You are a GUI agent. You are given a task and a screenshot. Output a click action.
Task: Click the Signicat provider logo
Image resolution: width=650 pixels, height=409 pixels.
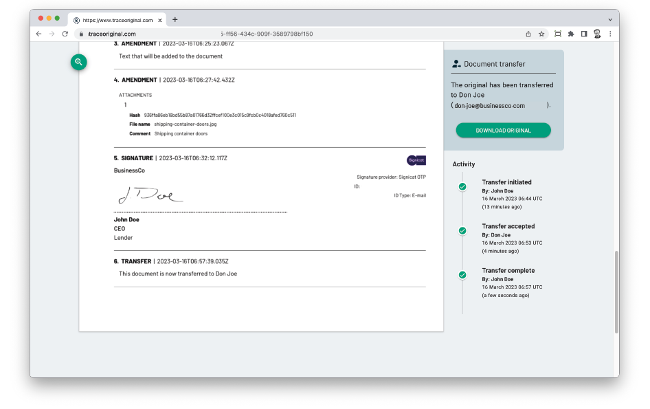tap(416, 160)
